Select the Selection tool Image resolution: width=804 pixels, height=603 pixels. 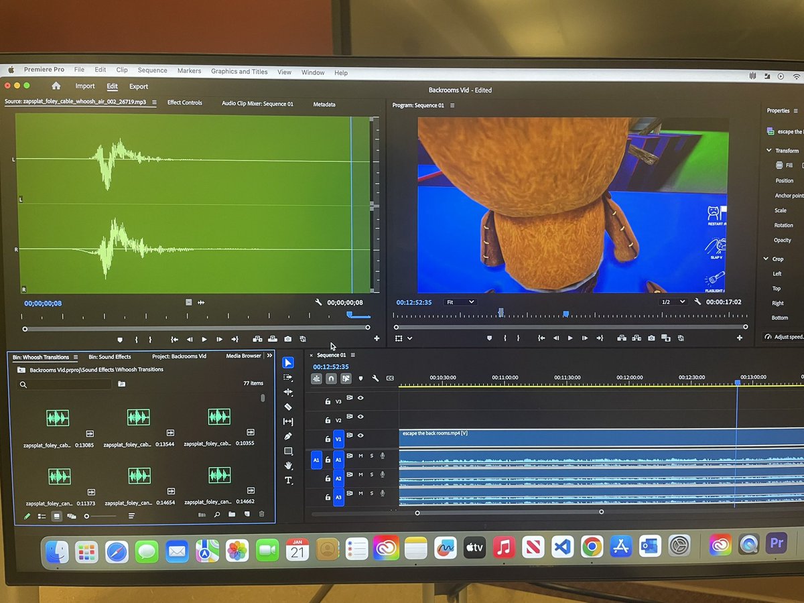click(288, 362)
